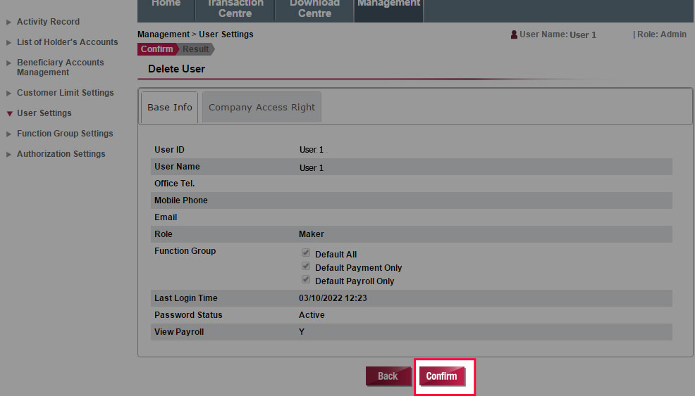Screen dimensions: 695x396
Task: Click the Role value Maker
Action: tap(311, 234)
